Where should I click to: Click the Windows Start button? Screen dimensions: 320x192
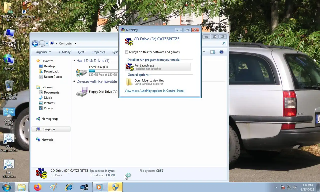coord(6,187)
